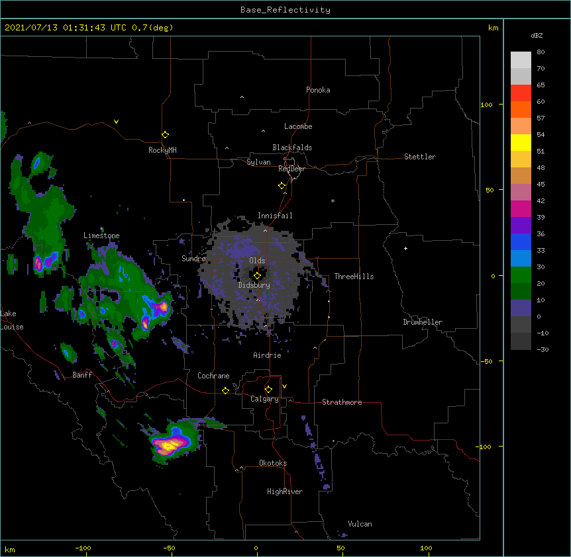Click the -30 value in dBZ legend
Viewport: 571px width, 557px height.
(543, 350)
